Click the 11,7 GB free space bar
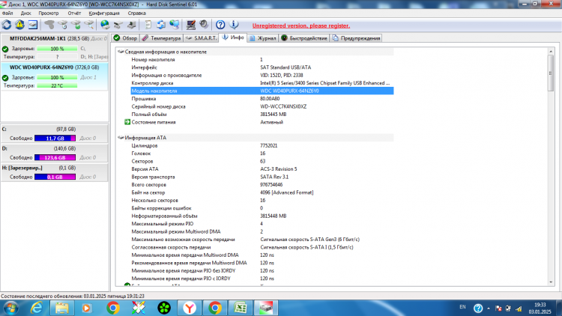Screen dimensions: 562x316 (x=55, y=139)
